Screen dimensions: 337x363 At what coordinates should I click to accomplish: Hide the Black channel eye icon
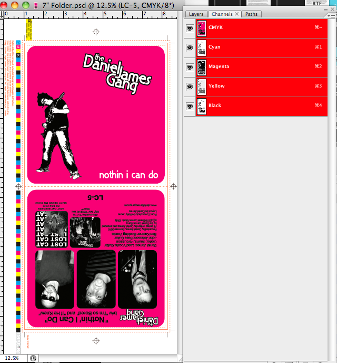tap(189, 106)
